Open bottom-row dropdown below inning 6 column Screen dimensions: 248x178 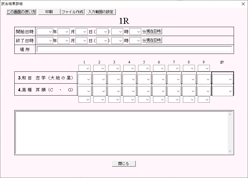click(159, 99)
